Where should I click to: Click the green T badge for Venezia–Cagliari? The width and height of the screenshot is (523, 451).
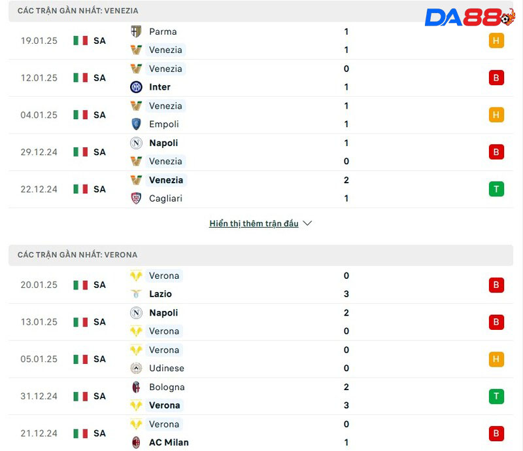pos(496,189)
